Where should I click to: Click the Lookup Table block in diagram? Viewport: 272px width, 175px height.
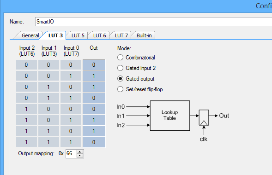tap(170, 116)
